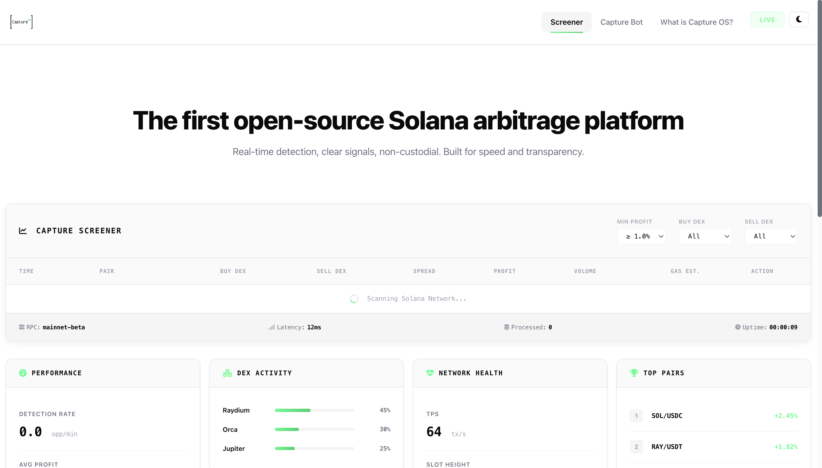The width and height of the screenshot is (822, 468).
Task: Toggle dark mode with moon button
Action: pyautogui.click(x=799, y=20)
